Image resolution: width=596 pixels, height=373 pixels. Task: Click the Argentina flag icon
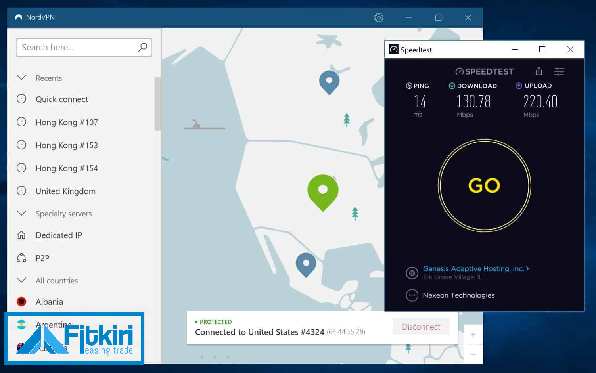[x=21, y=325]
